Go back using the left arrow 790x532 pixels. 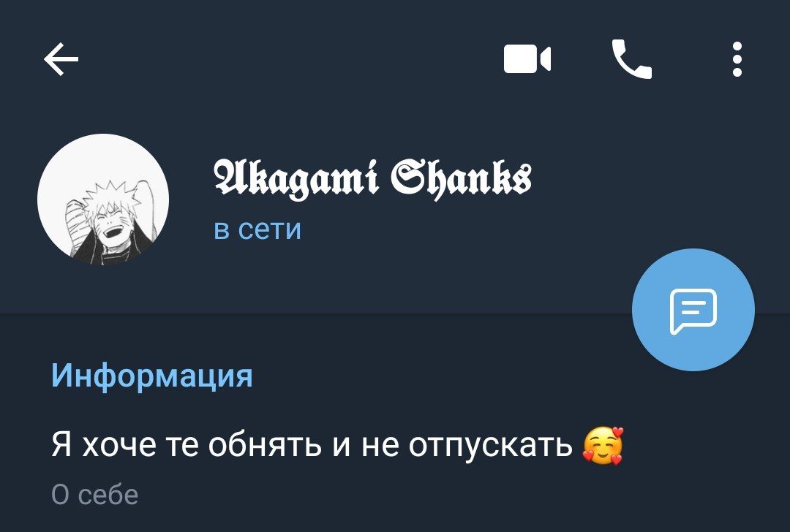[61, 59]
